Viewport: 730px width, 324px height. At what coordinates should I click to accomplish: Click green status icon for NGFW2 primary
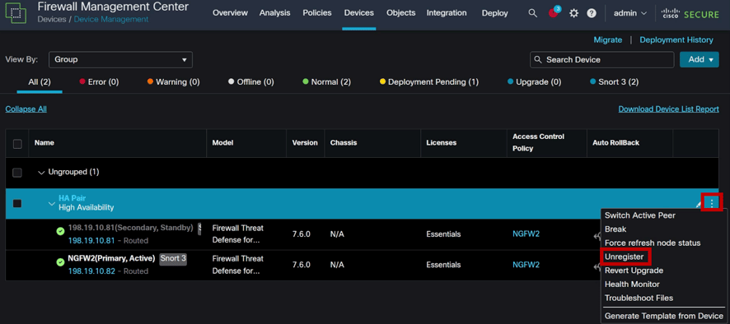pyautogui.click(x=60, y=262)
